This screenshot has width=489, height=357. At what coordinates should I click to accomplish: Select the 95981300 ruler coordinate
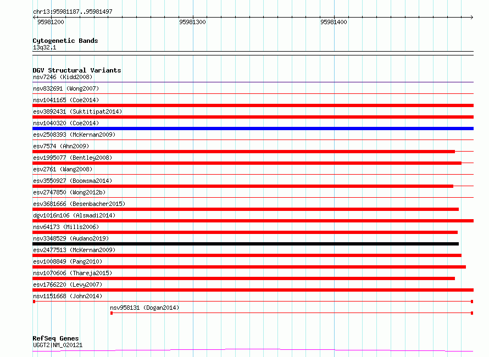point(192,22)
